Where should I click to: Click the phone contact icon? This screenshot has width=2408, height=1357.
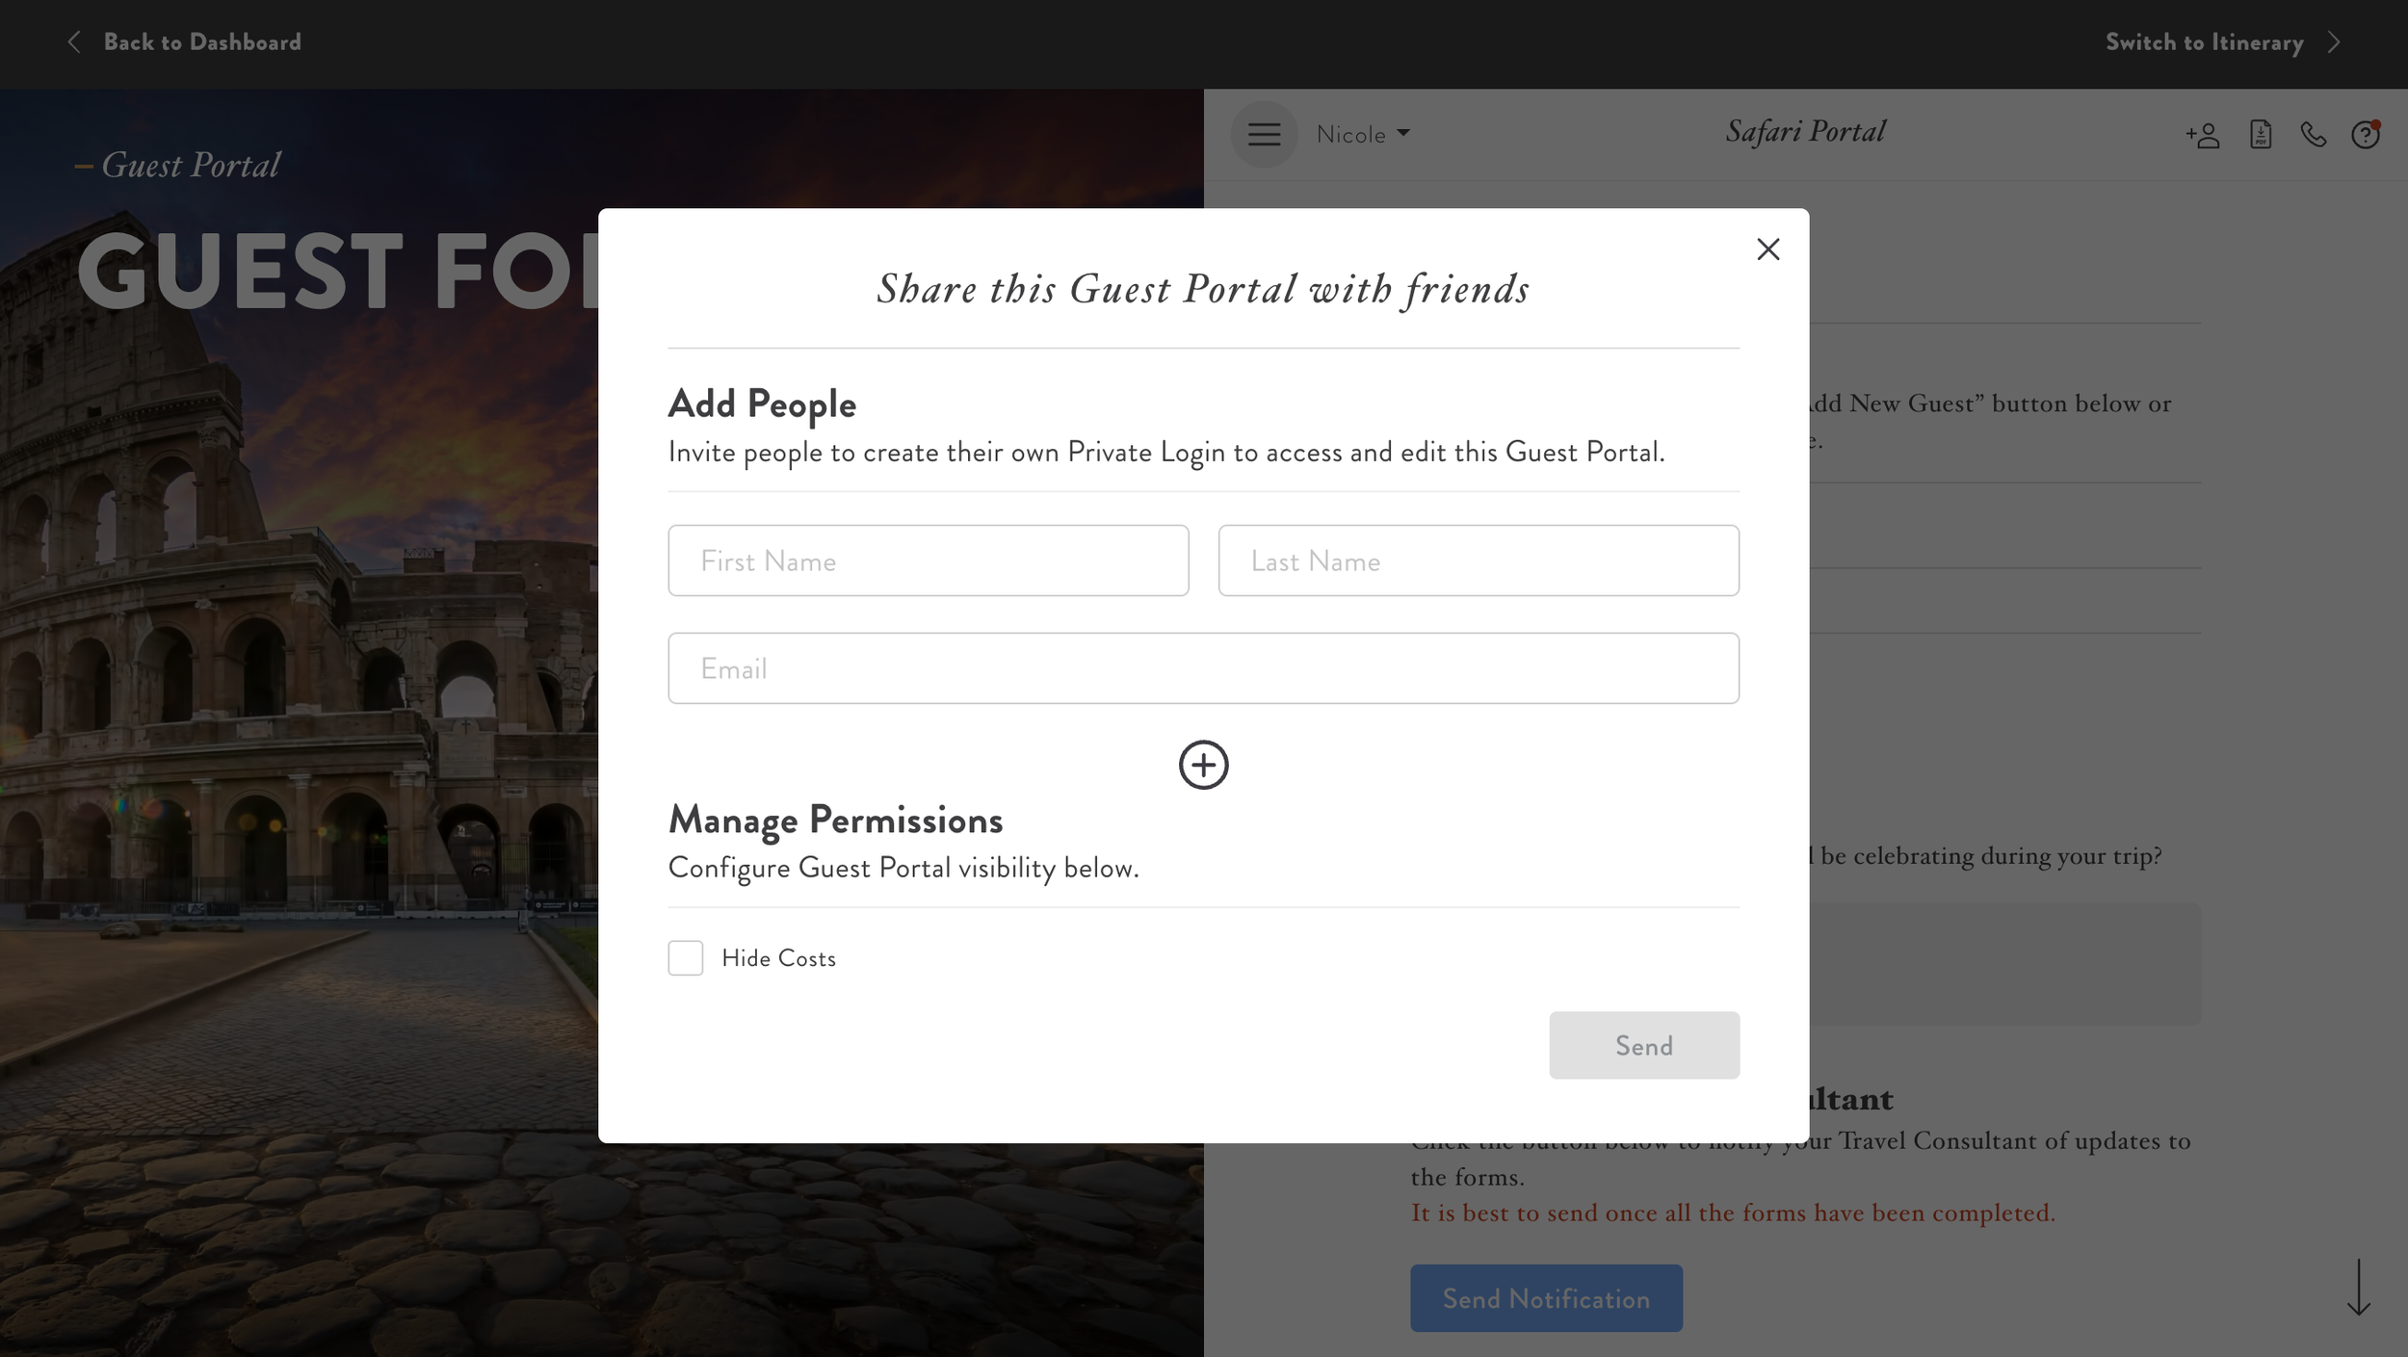tap(2313, 135)
